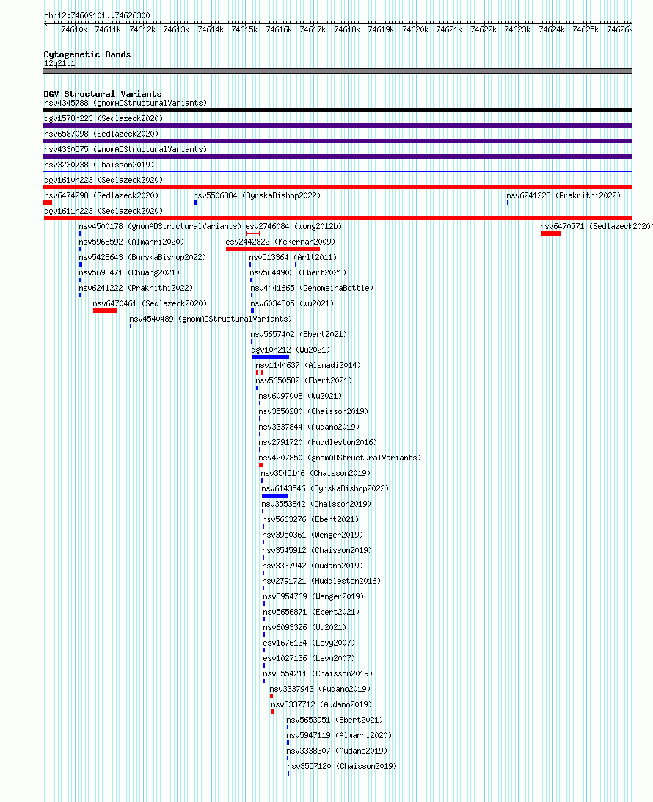Screen dimensions: 653x802
Task: Click the 74625k ruler tick label
Action: tap(585, 29)
